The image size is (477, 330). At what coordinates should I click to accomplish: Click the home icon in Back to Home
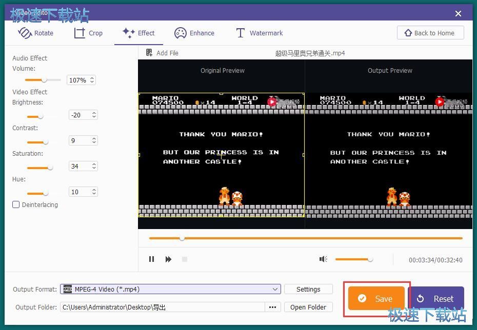[408, 33]
